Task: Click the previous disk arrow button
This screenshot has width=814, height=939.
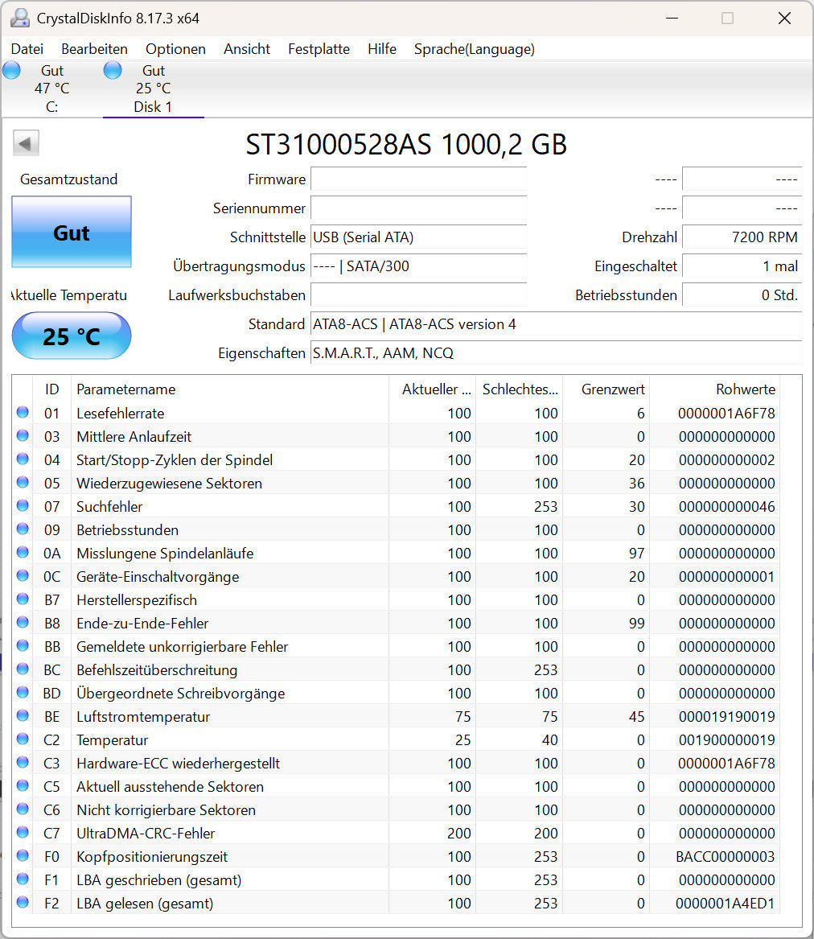Action: click(x=26, y=144)
